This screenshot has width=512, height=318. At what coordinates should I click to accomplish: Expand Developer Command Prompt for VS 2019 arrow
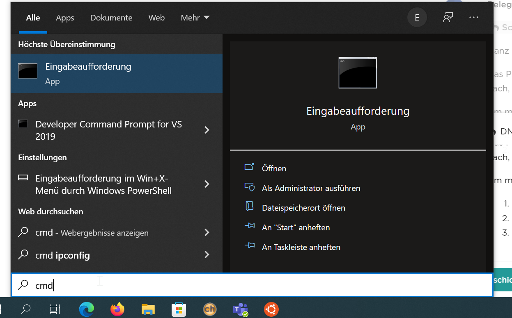[x=207, y=130]
